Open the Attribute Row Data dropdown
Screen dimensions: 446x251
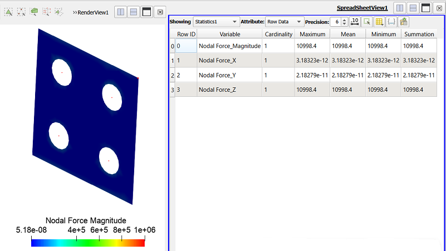click(284, 22)
